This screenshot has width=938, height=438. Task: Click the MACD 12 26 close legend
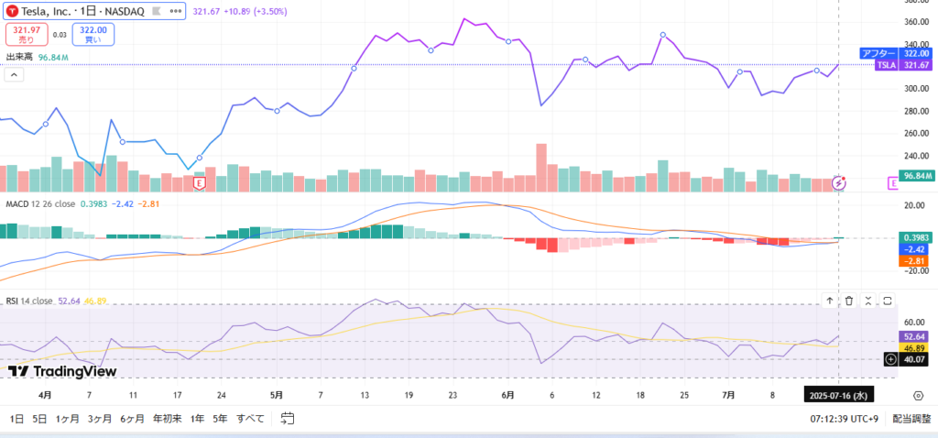coord(40,204)
